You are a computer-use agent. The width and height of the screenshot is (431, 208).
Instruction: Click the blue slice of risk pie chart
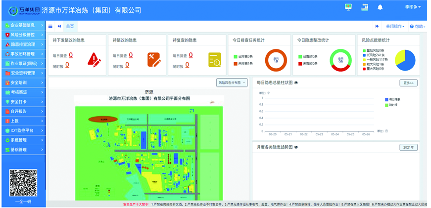coord(410,62)
